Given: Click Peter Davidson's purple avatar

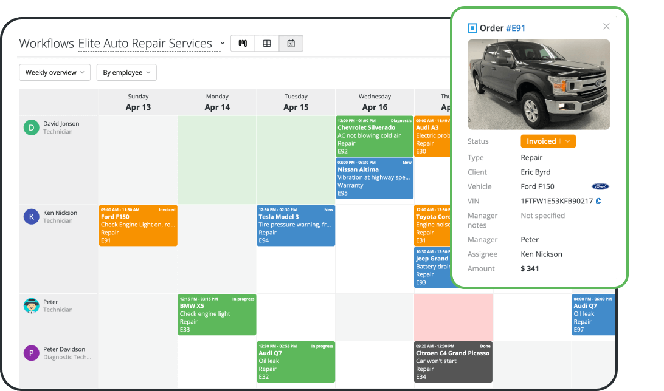Looking at the screenshot, I should pos(31,353).
